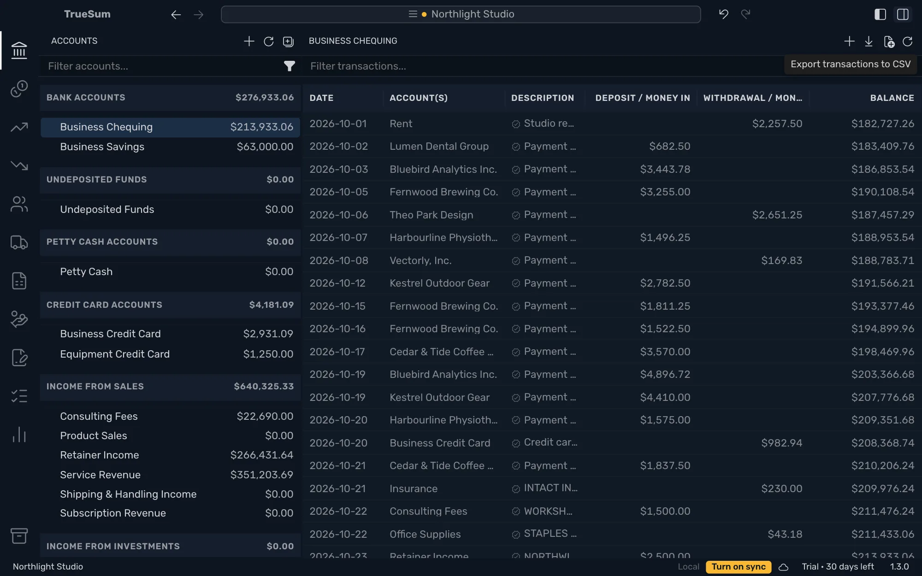Open the downward trend expenses icon

tap(19, 165)
